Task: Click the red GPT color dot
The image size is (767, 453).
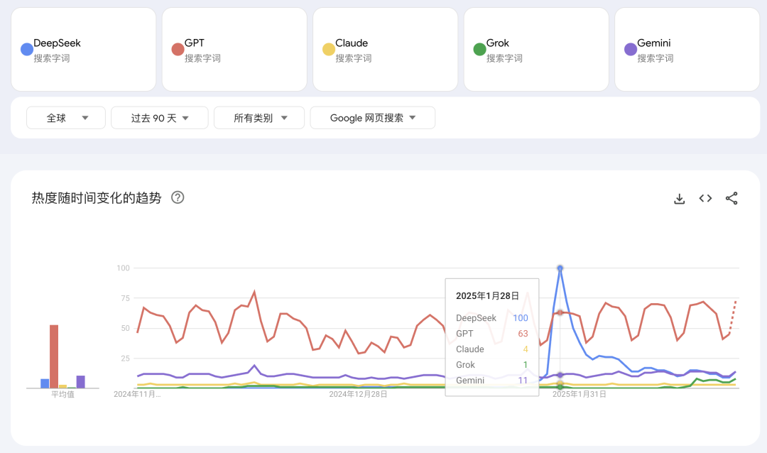Action: (178, 49)
